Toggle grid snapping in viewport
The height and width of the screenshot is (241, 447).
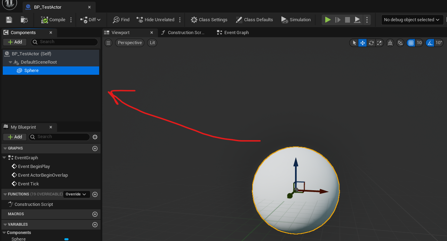point(411,43)
